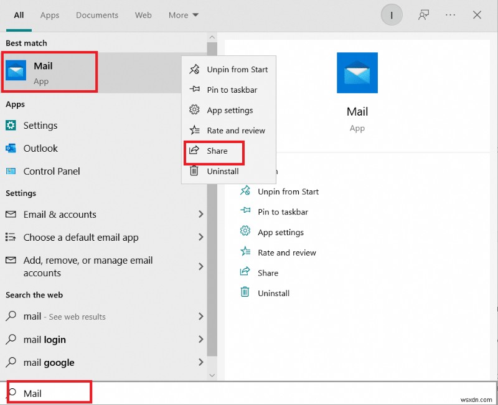498x405 pixels.
Task: Click gear icon beside context menu App settings
Action: coord(194,110)
